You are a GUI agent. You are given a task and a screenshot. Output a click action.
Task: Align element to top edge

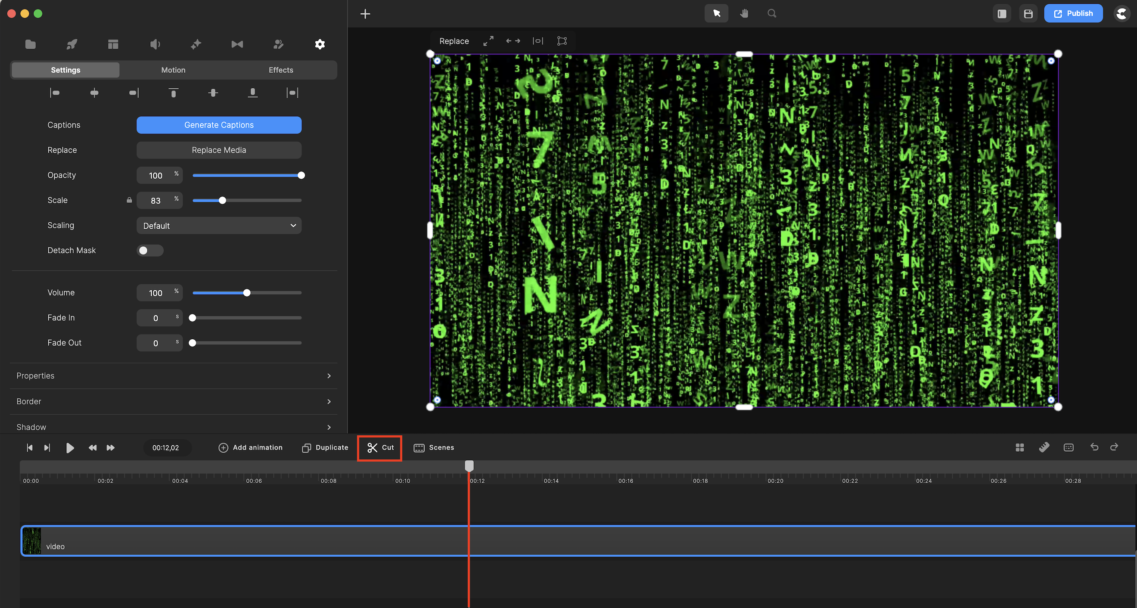tap(174, 93)
